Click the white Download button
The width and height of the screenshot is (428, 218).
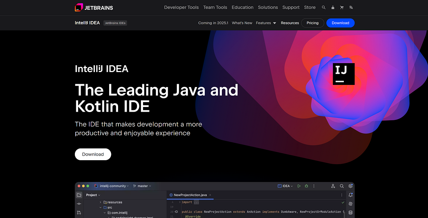(x=93, y=154)
